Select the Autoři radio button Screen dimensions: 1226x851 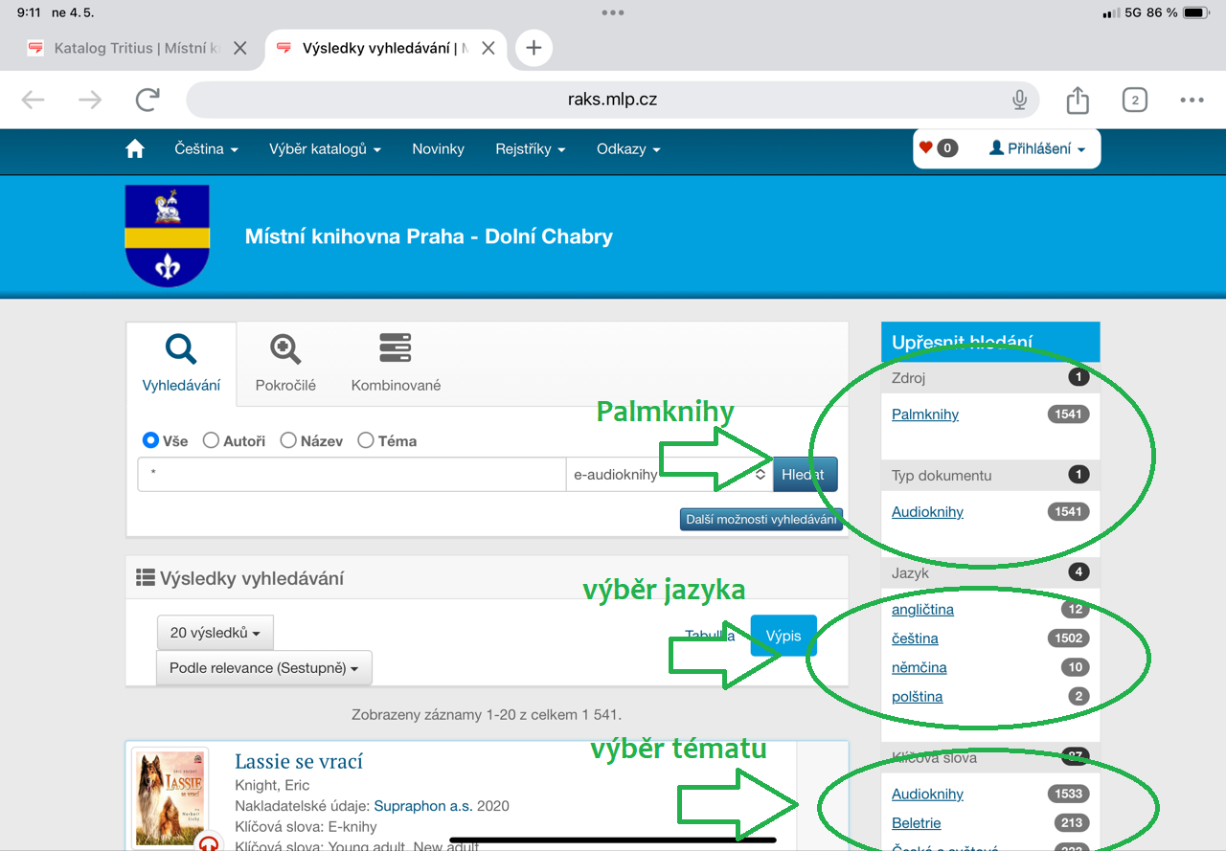coord(212,441)
